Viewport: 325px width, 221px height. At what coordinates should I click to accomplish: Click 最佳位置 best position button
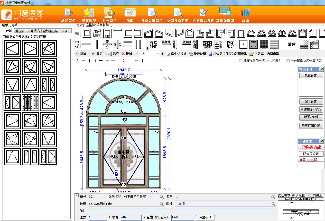pos(197,54)
